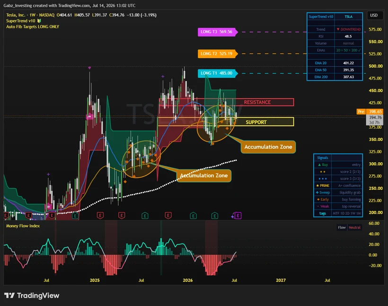Click the Gabz_Investing attribution header text
388x306 pixels.
click(69, 6)
